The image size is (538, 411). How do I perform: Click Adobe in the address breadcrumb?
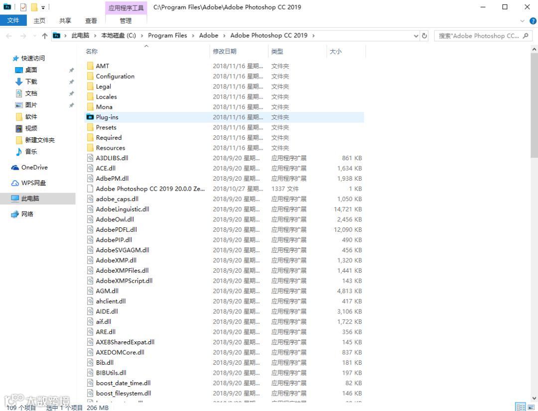coord(209,35)
